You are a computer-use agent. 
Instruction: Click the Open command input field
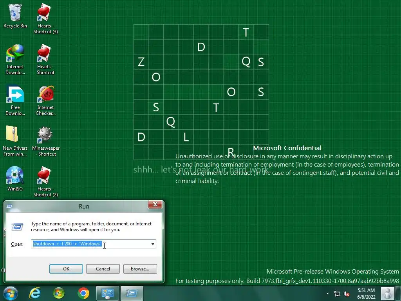[x=94, y=244]
